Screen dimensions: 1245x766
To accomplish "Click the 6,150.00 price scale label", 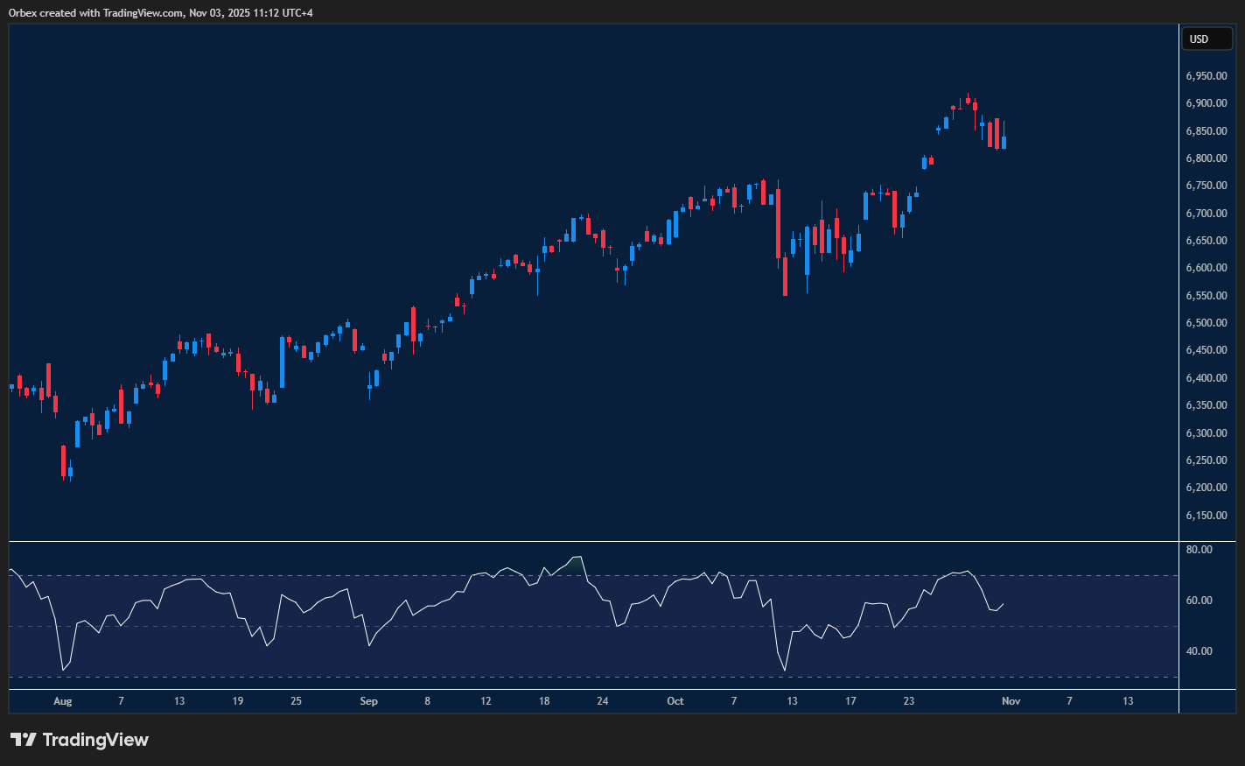I will [x=1207, y=515].
